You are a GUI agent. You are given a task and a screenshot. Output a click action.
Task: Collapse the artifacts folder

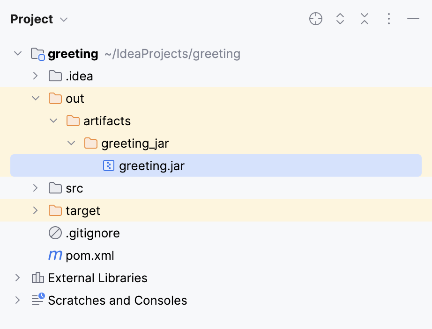[53, 121]
